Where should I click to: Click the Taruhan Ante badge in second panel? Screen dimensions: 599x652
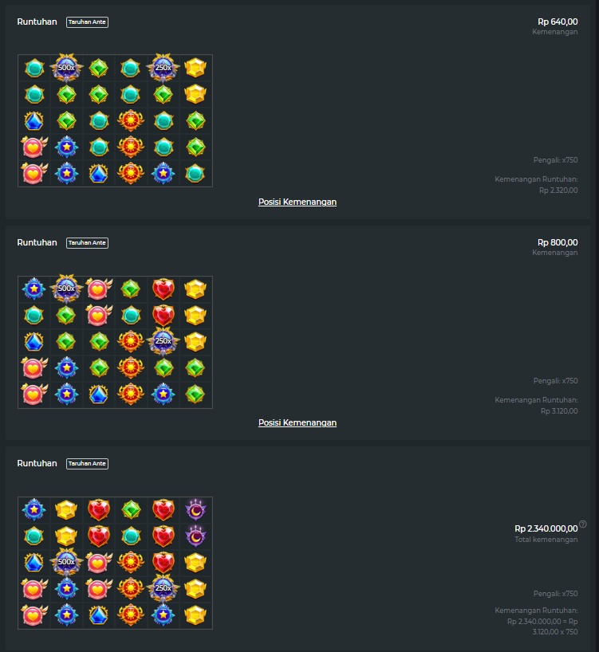88,243
